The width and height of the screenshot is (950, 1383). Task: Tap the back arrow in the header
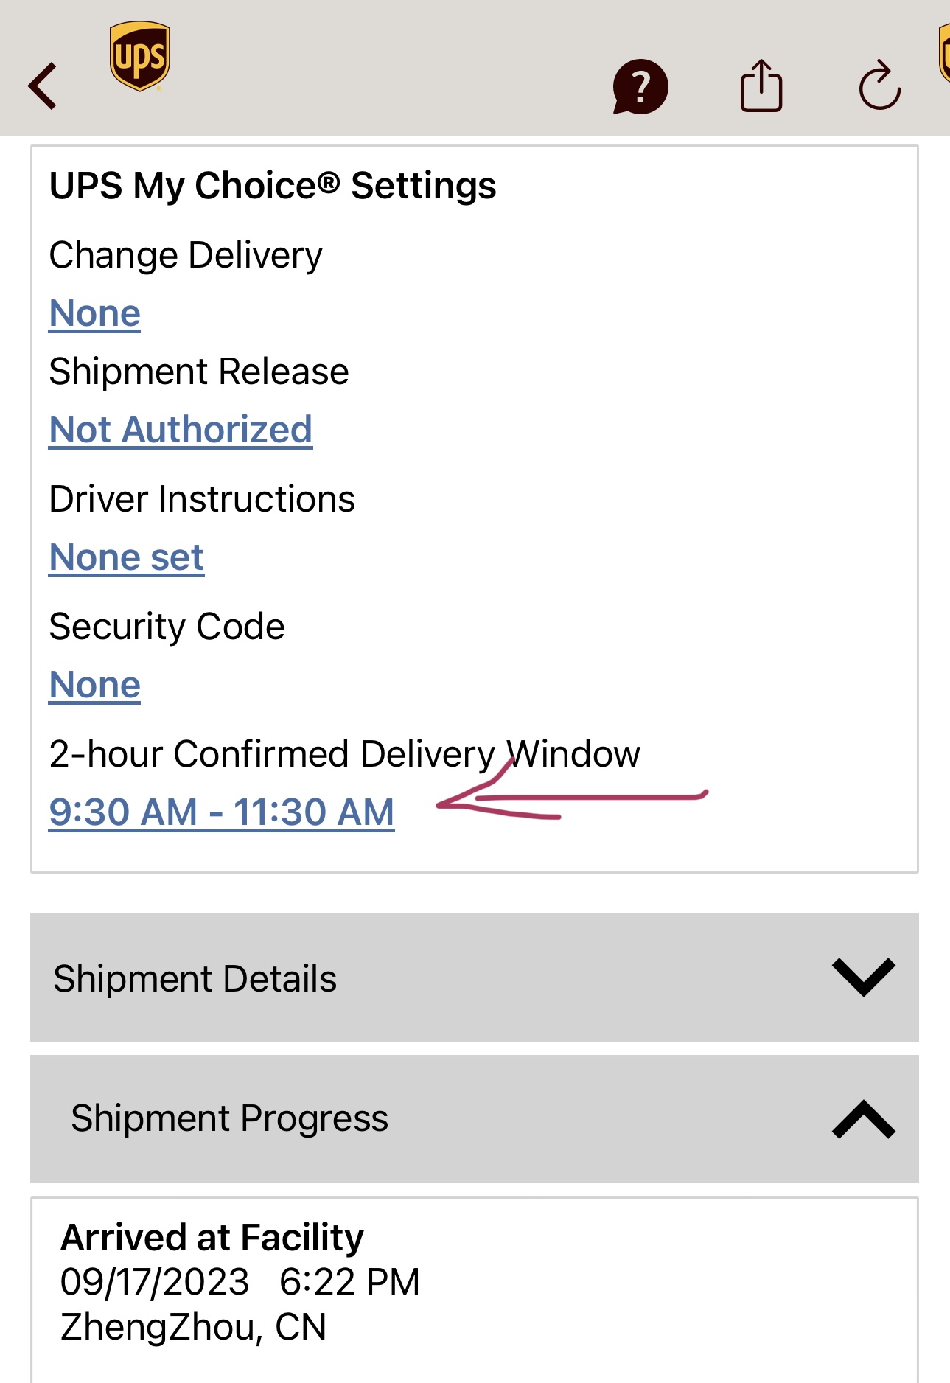[43, 86]
